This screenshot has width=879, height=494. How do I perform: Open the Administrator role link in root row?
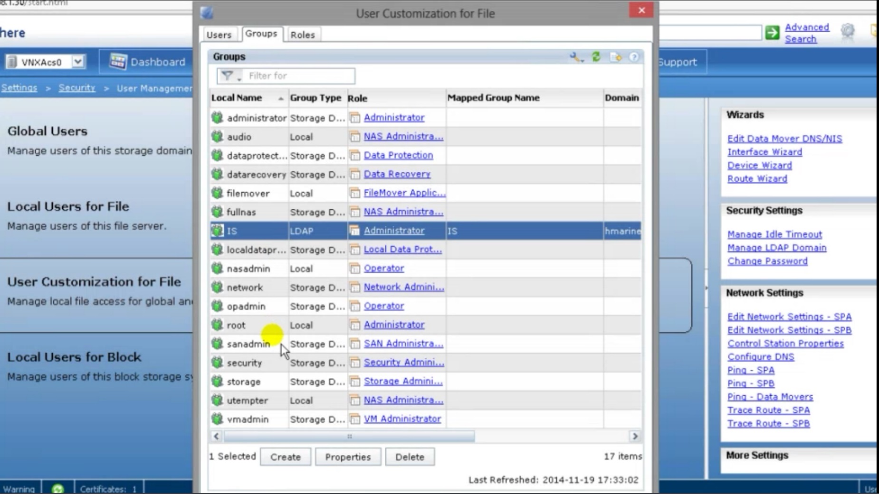pyautogui.click(x=394, y=325)
